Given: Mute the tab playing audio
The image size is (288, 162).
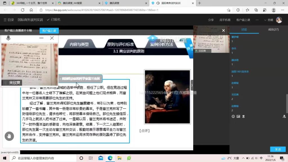Looking at the screenshot, I should 158,3.
